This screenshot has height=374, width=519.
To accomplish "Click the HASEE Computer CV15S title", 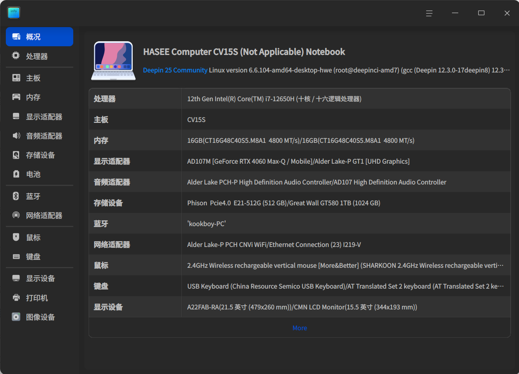I will 244,52.
